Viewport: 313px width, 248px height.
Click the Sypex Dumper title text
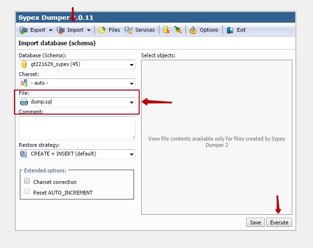(56, 17)
